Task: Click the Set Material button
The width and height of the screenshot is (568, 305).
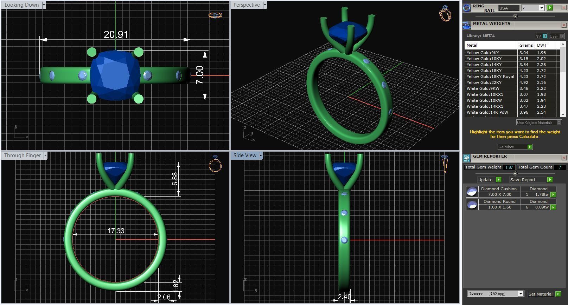Action: (x=541, y=294)
